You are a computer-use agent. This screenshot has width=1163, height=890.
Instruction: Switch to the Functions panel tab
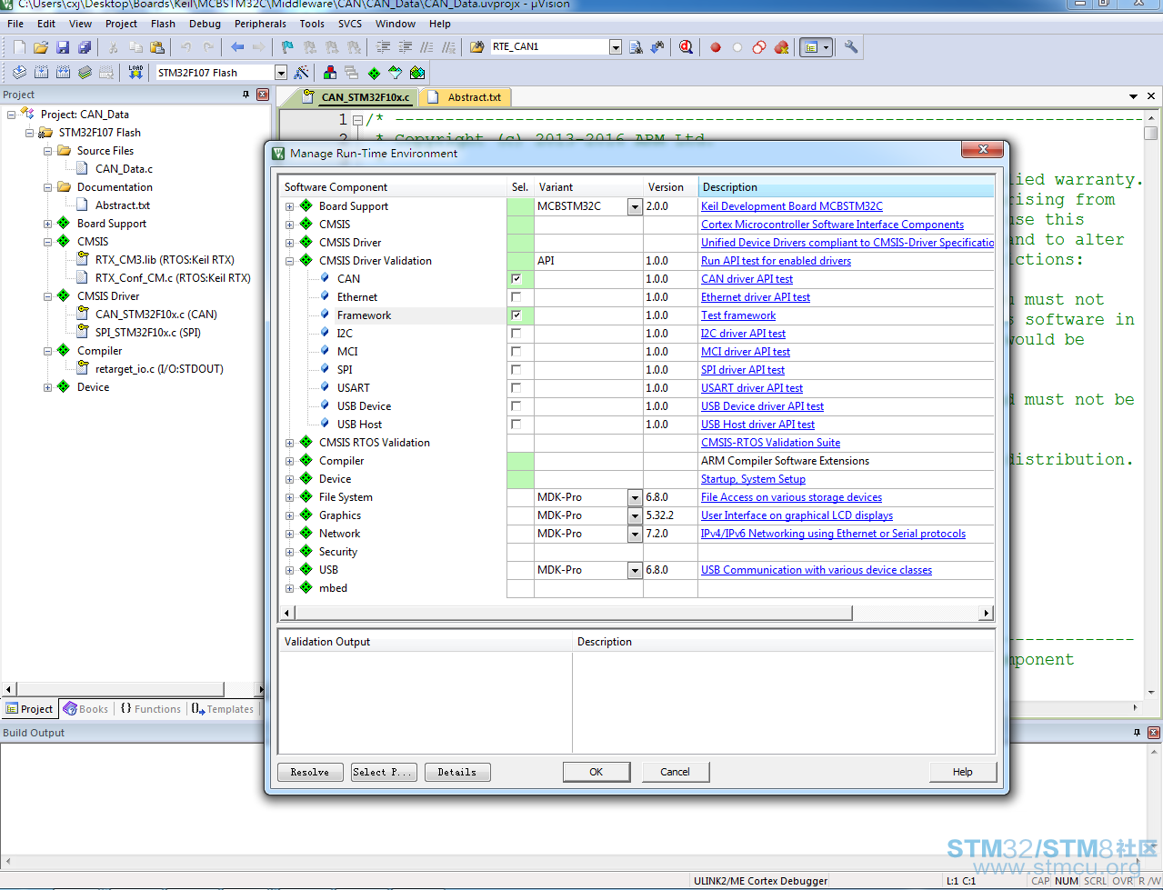(x=151, y=709)
